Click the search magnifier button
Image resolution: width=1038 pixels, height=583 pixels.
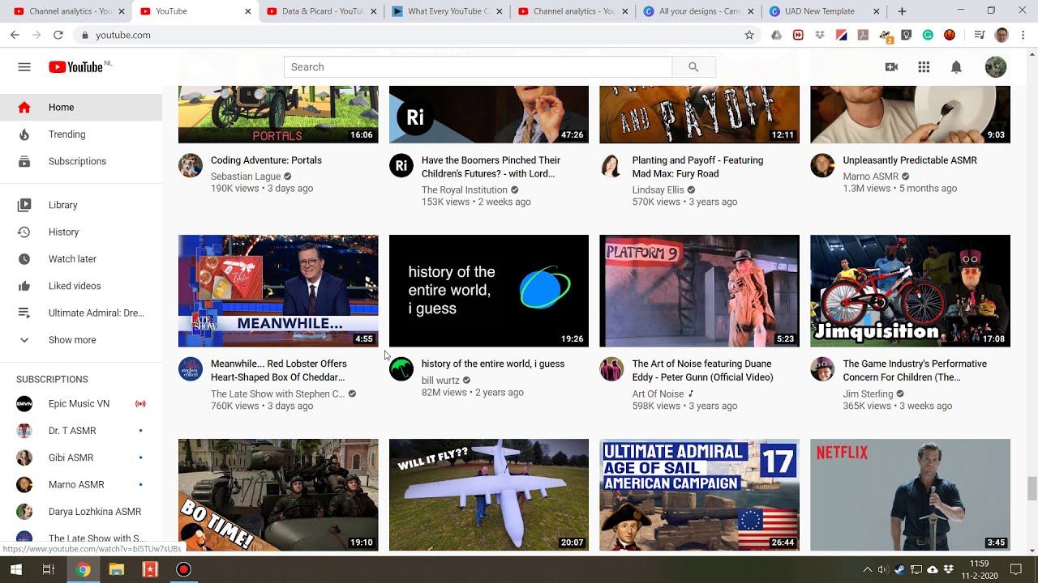(x=693, y=67)
